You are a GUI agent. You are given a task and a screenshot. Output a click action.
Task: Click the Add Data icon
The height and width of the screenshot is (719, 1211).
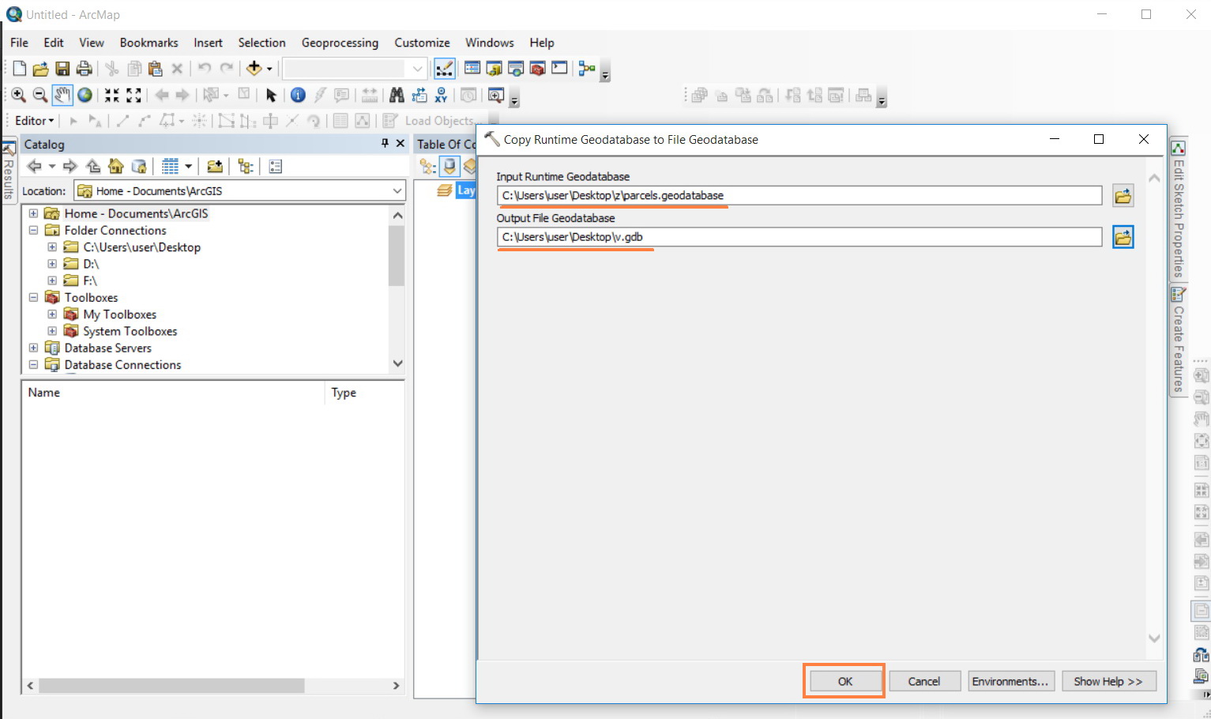coord(254,68)
